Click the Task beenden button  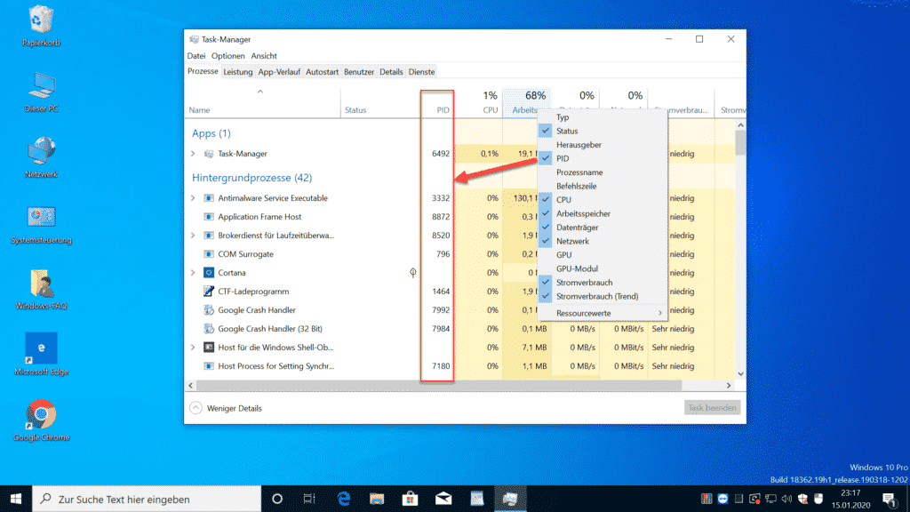[x=712, y=407]
